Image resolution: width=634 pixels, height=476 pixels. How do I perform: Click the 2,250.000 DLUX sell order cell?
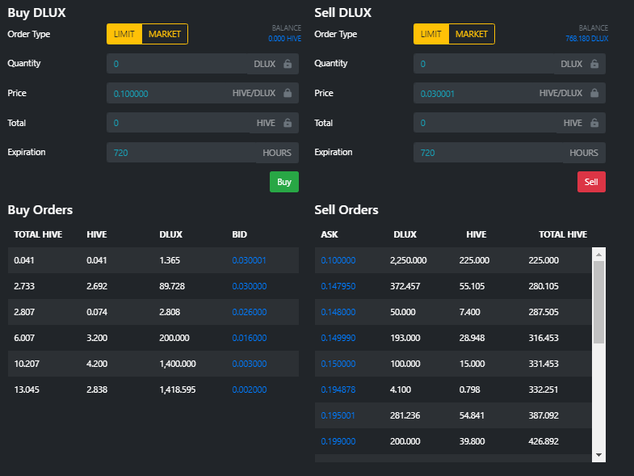tap(409, 260)
